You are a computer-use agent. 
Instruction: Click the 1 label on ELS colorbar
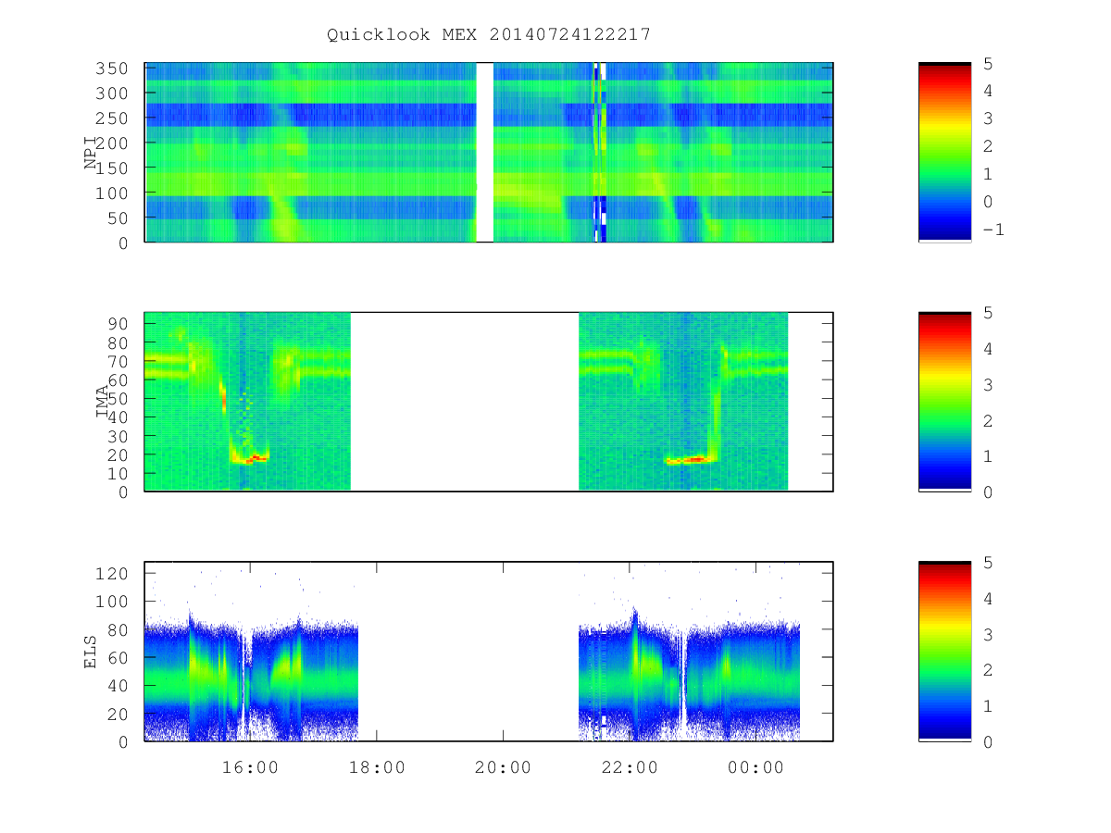tap(986, 705)
